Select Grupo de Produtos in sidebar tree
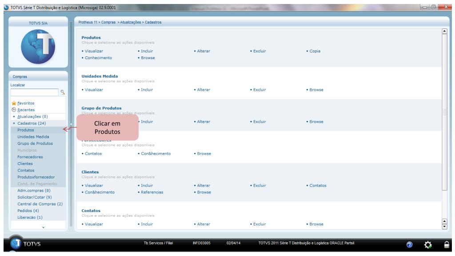The width and height of the screenshot is (455, 256). [x=35, y=144]
